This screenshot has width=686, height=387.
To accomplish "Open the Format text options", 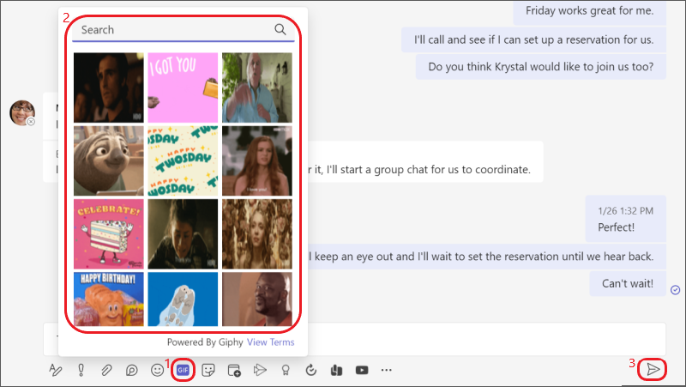I will click(x=56, y=370).
